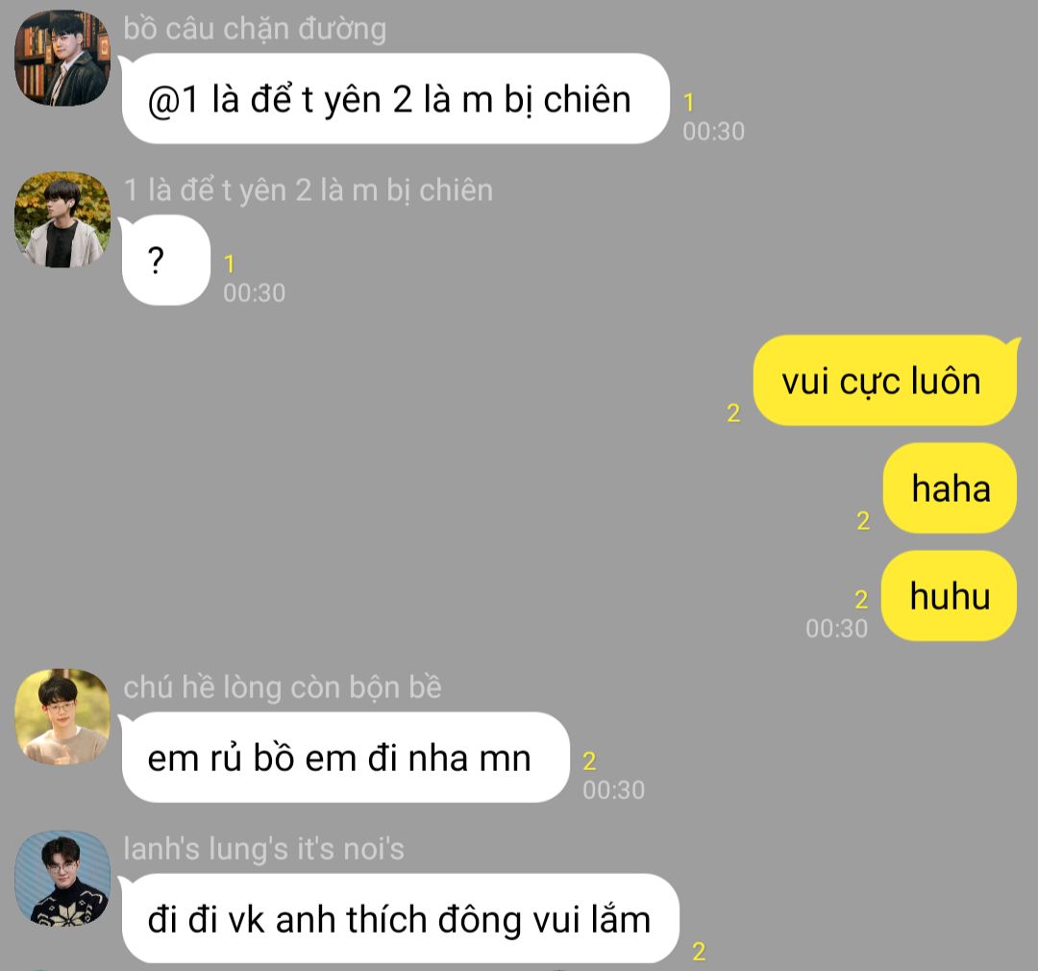1038x971 pixels.
Task: Tap message 'đi đi vk anh thích đông vui lắm'
Action: coord(401,919)
